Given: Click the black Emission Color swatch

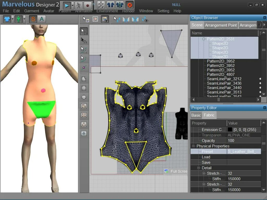Looking at the screenshot, I should pyautogui.click(x=230, y=130).
